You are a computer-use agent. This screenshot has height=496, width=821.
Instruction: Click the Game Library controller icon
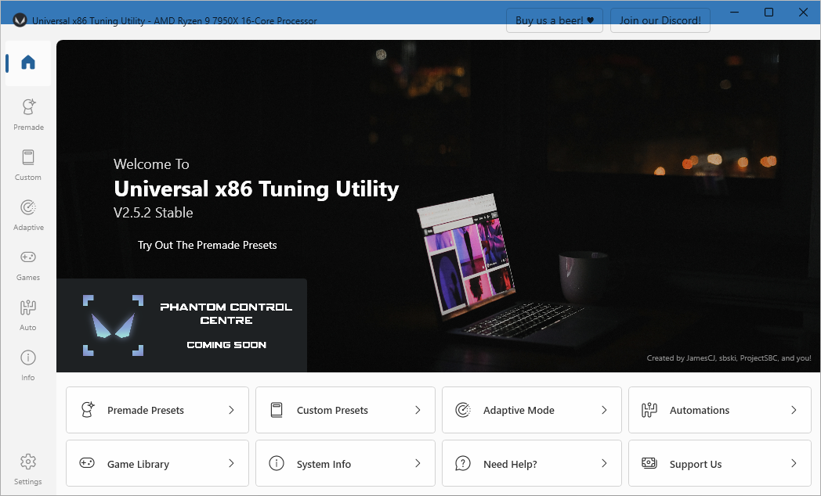point(87,463)
